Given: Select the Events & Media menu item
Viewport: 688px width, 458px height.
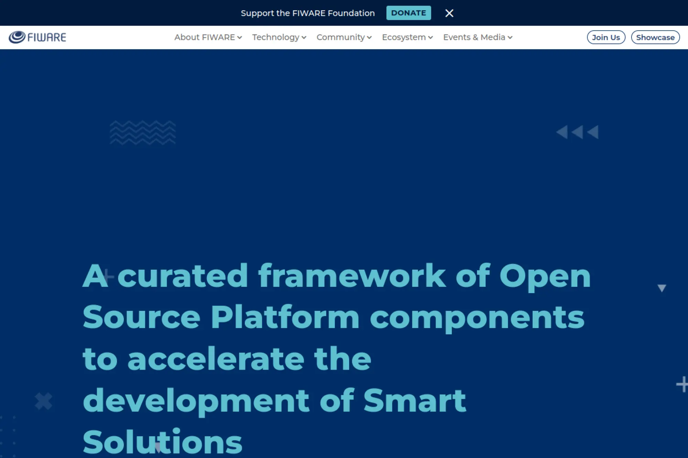Looking at the screenshot, I should (474, 37).
